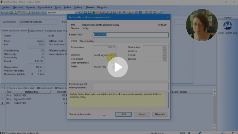Click the table scrollbar down arrow
238x134 pixels.
coord(215,126)
